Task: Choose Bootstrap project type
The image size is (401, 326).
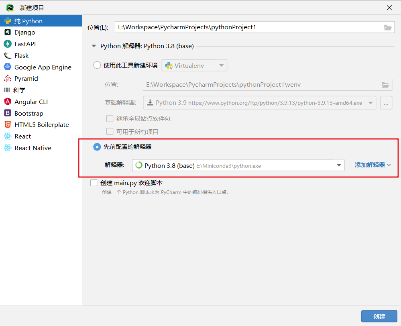Action: coord(41,113)
